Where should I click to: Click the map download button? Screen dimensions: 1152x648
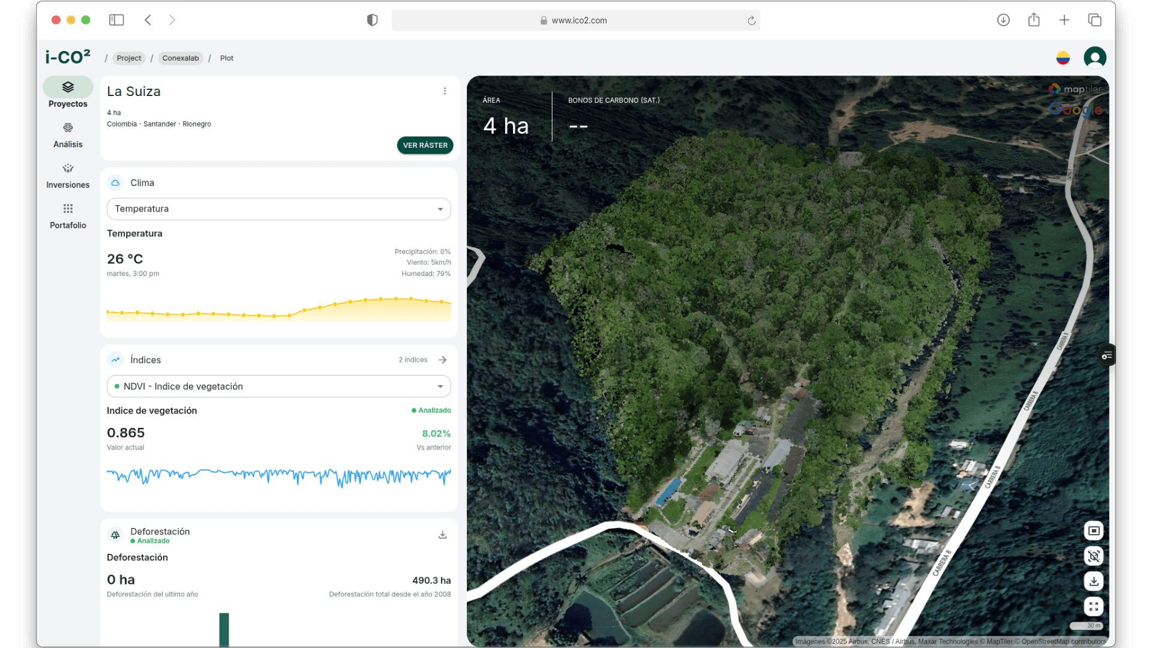coord(1093,581)
